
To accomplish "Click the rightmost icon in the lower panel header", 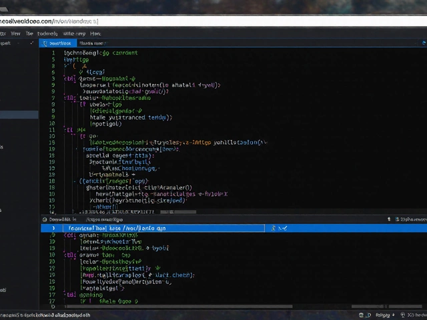I will point(422,219).
